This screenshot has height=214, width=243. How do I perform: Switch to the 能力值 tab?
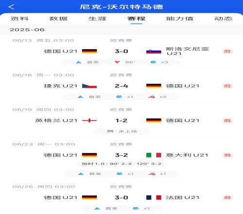click(x=180, y=18)
